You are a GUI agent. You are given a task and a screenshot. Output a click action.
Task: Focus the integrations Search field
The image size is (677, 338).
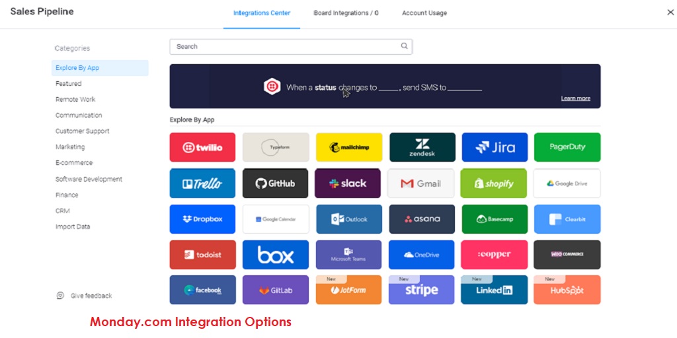[x=284, y=46]
